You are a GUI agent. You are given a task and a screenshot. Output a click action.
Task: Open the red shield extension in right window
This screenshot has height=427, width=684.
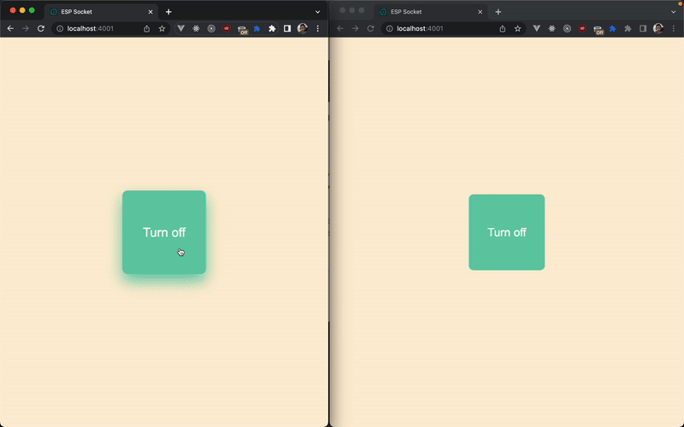(582, 29)
